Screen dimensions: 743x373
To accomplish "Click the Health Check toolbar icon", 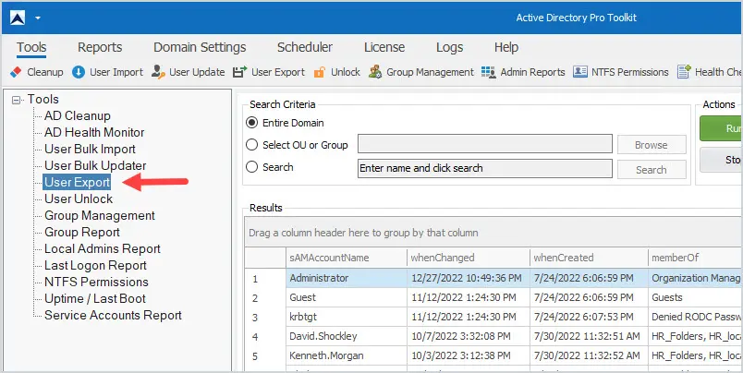I will pos(684,72).
